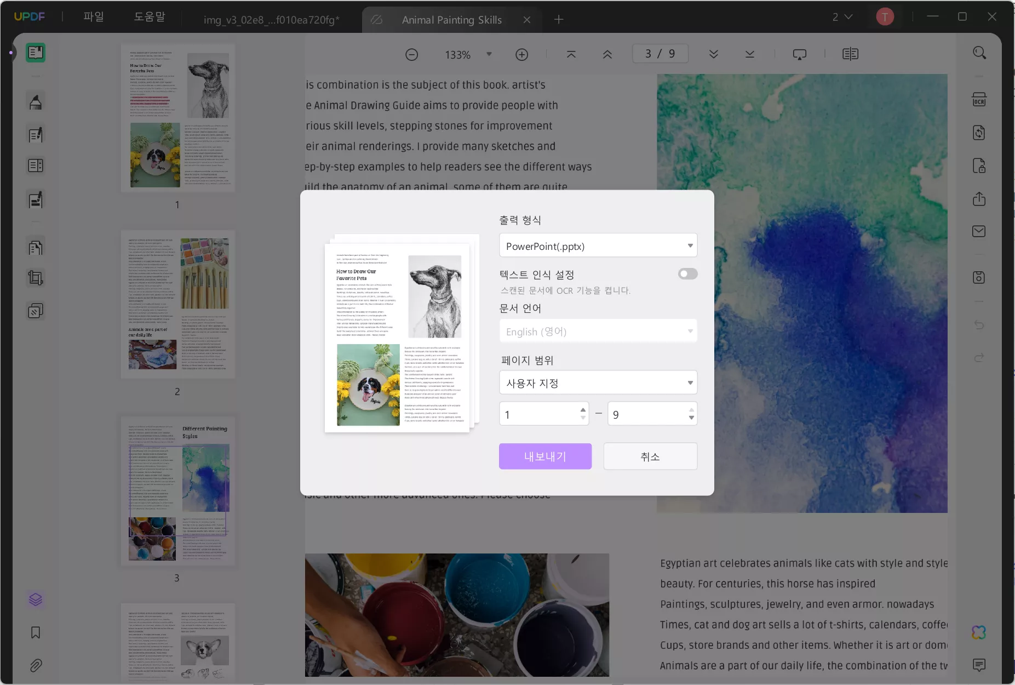
Task: Click the page number 3 / 9 field
Action: coord(660,54)
